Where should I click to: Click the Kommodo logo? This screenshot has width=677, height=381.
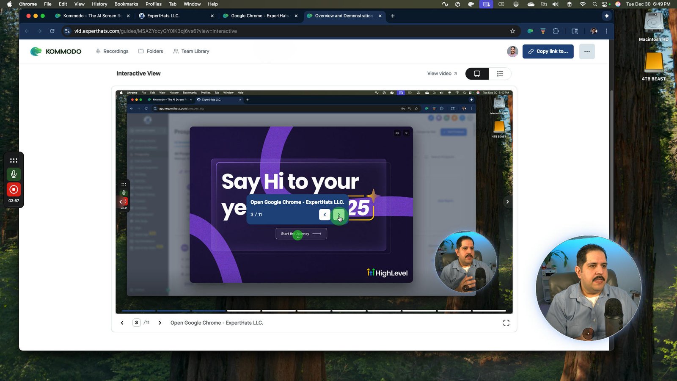click(x=56, y=51)
